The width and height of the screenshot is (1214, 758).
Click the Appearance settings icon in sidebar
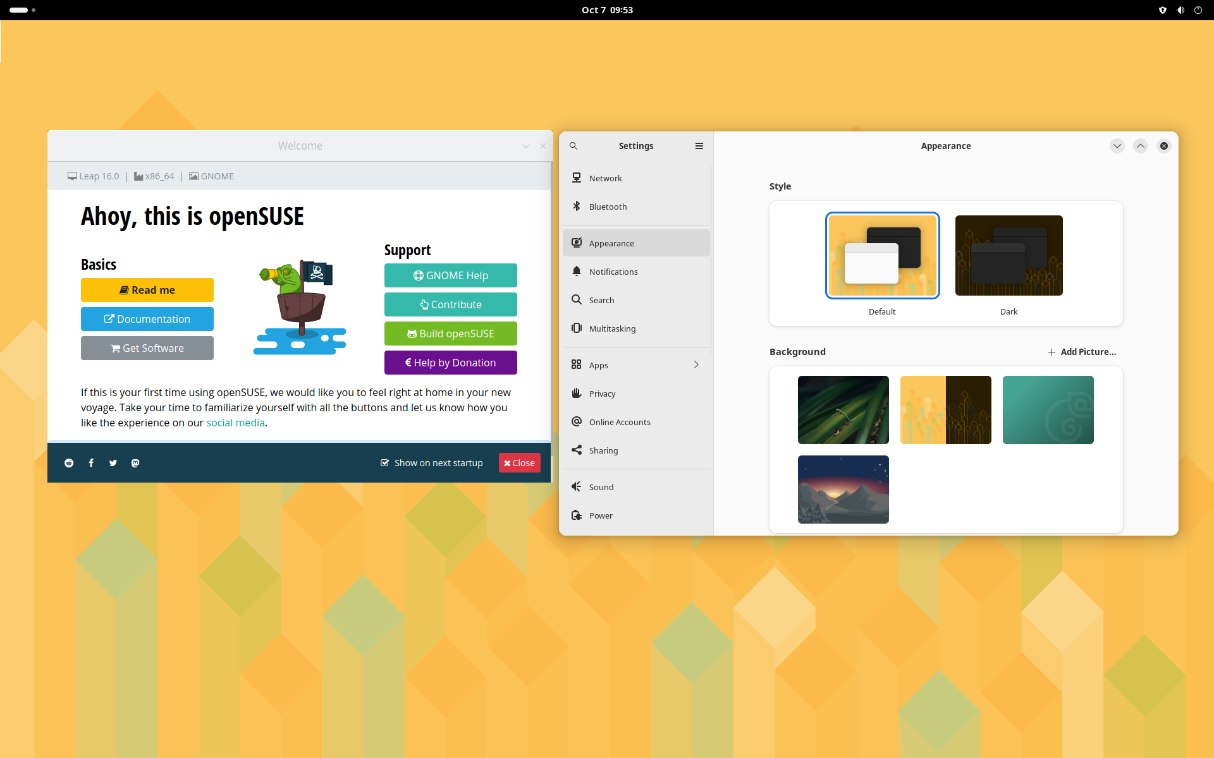[x=576, y=243]
